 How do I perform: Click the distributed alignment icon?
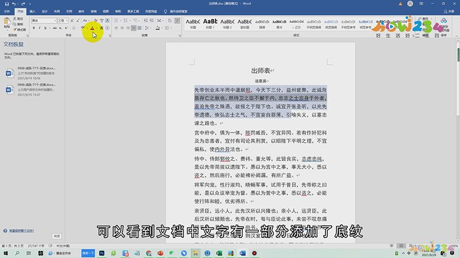point(139,28)
